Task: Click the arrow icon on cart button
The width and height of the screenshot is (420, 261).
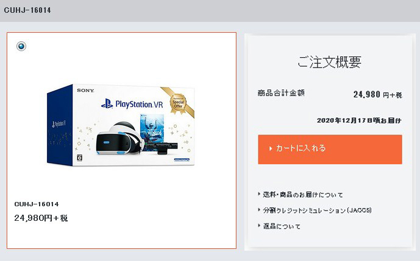Action: [271, 148]
